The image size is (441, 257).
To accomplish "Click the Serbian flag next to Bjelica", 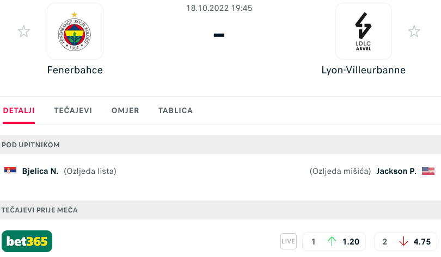I will (10, 170).
